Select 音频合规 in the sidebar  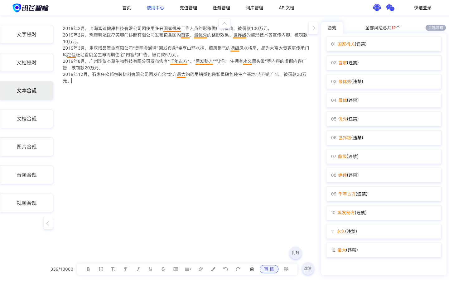(27, 175)
